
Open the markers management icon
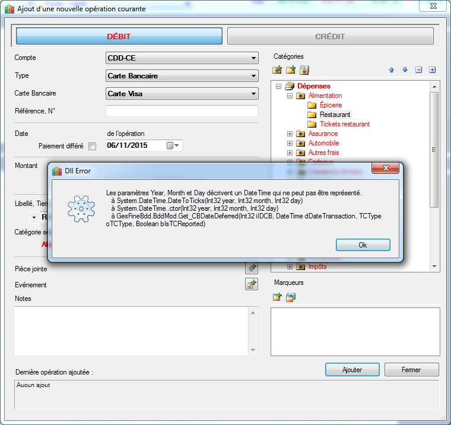(x=291, y=297)
